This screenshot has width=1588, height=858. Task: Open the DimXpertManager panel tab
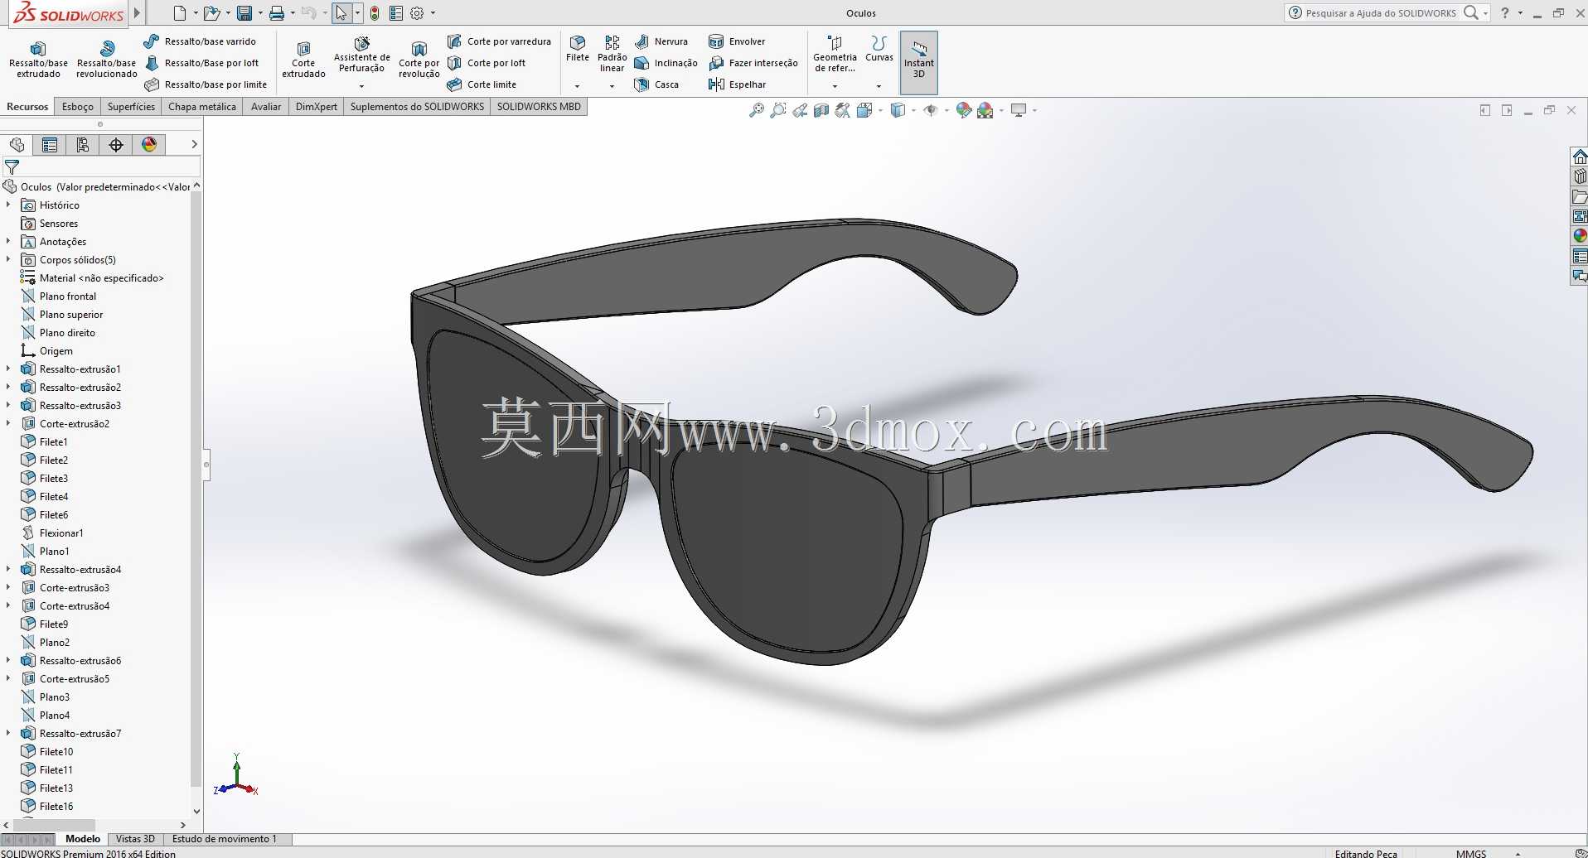click(x=116, y=145)
